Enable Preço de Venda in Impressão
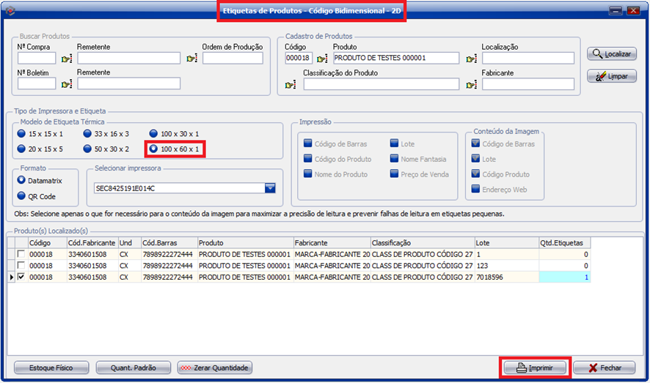 point(395,174)
